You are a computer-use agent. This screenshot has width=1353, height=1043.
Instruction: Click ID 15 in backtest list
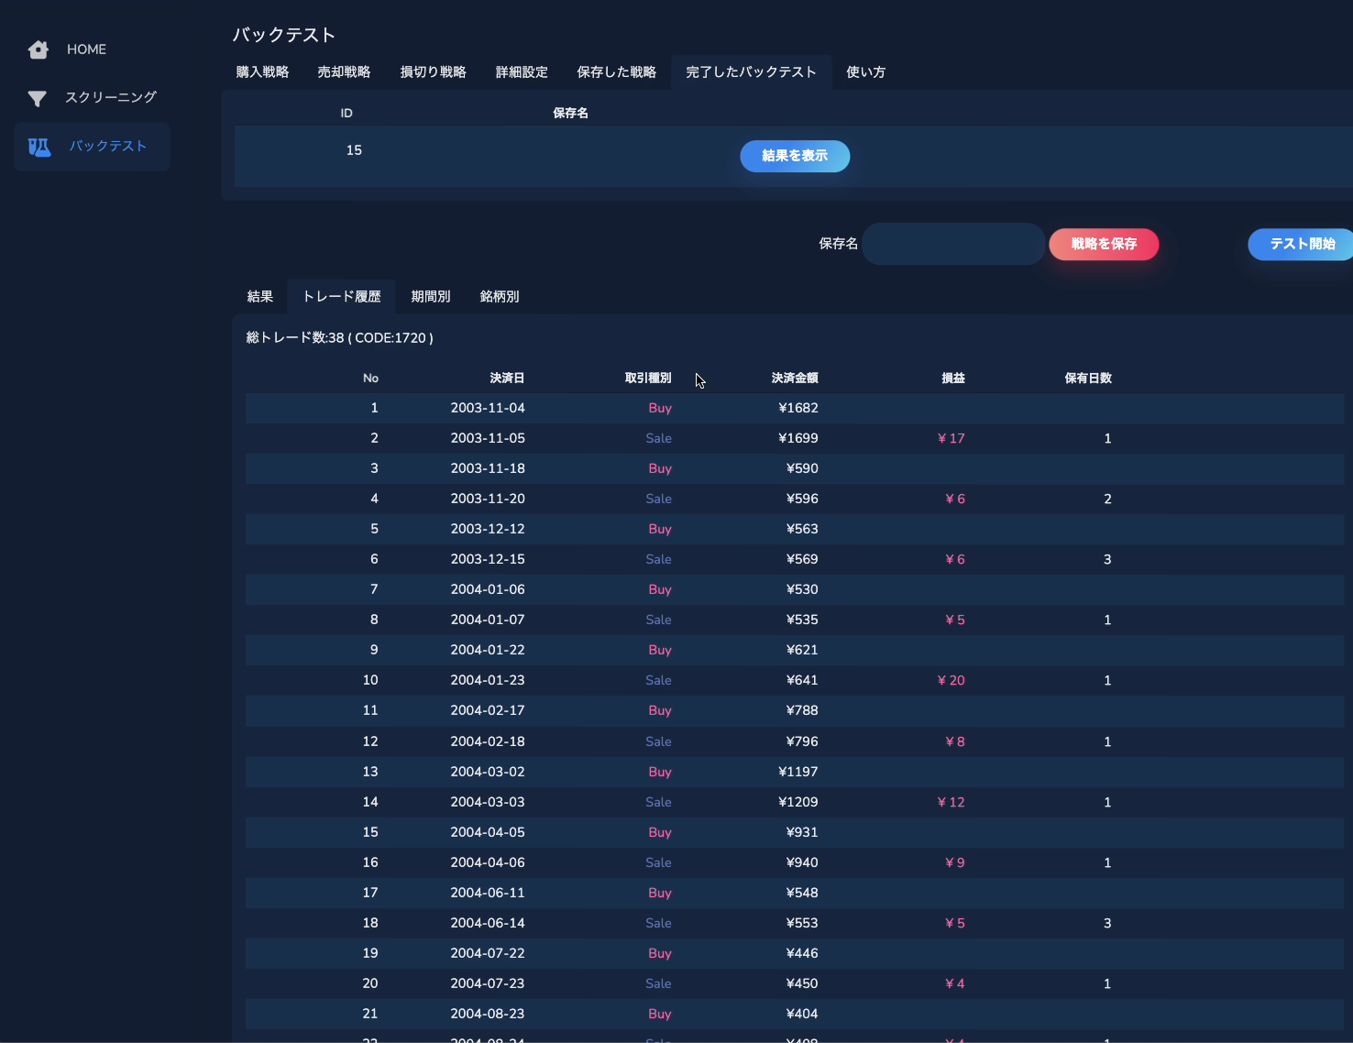coord(354,150)
